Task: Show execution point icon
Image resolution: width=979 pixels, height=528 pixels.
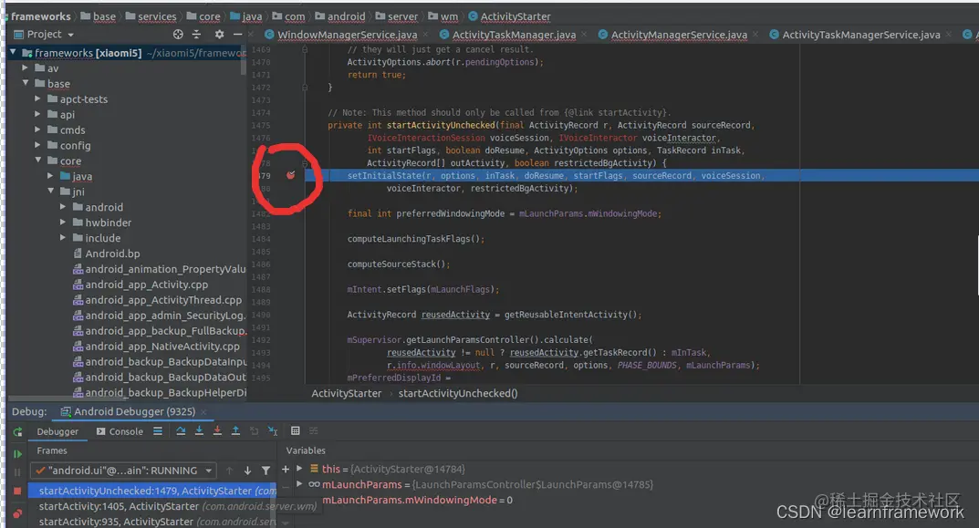Action: (158, 430)
